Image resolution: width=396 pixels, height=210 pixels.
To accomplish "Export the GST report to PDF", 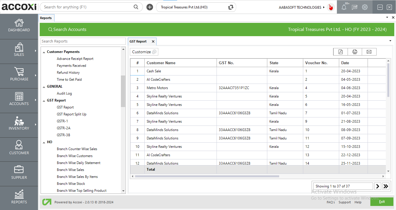I will pyautogui.click(x=341, y=52).
